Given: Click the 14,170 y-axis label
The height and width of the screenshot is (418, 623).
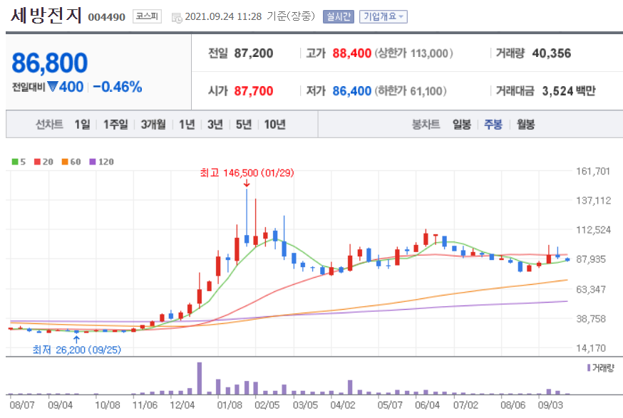Looking at the screenshot, I should tap(591, 348).
